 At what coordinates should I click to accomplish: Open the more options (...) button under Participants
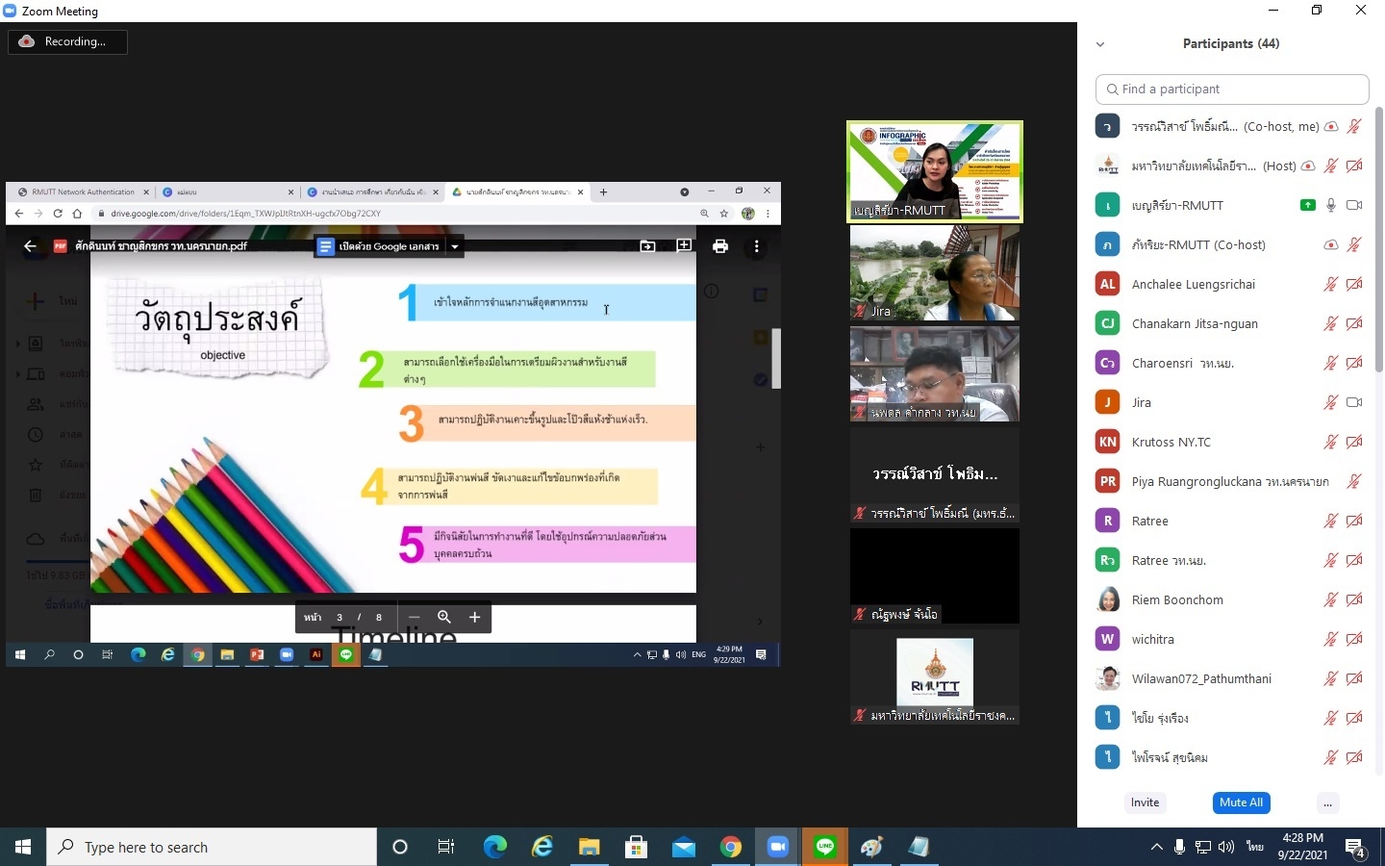point(1327,802)
